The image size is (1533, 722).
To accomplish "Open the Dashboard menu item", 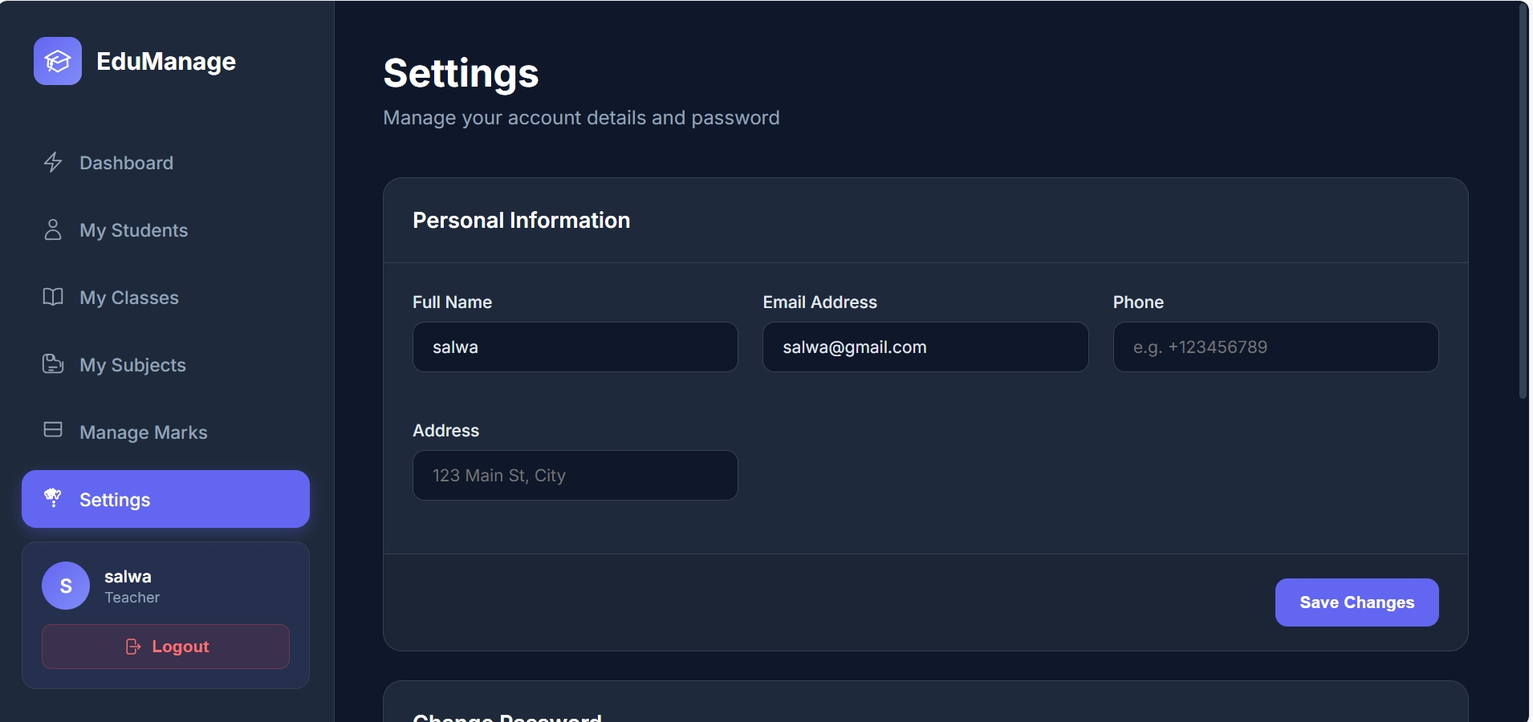I will click(126, 163).
